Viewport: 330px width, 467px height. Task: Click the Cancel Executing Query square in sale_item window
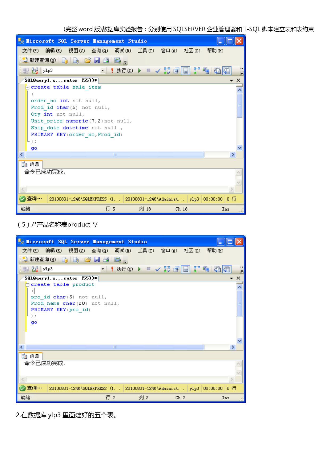coord(149,71)
